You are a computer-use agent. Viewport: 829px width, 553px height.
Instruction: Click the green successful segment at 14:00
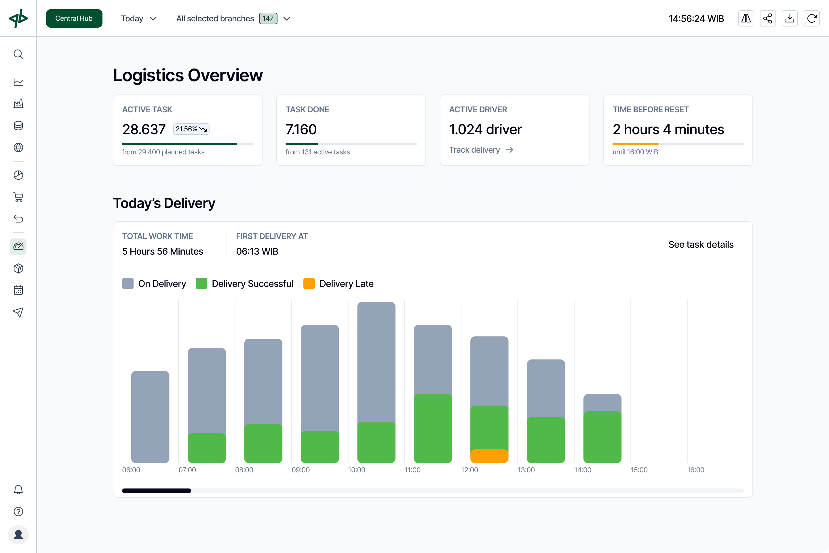click(602, 437)
